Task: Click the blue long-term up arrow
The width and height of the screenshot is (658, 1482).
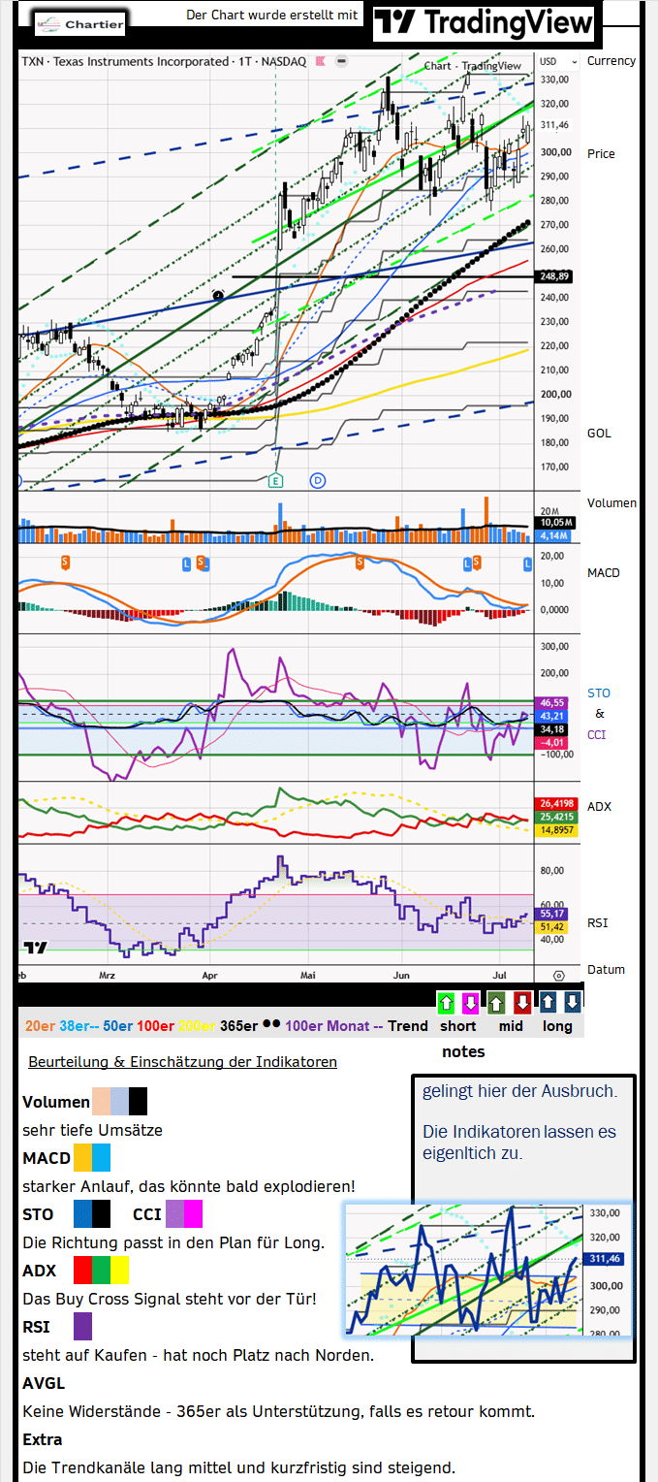Action: point(548,1003)
